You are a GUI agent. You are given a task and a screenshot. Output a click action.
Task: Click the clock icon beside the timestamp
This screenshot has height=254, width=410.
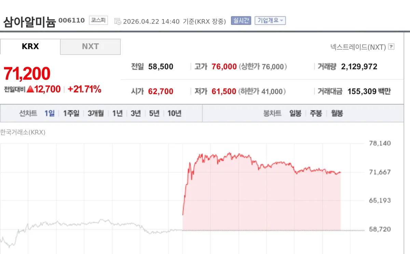(x=118, y=21)
